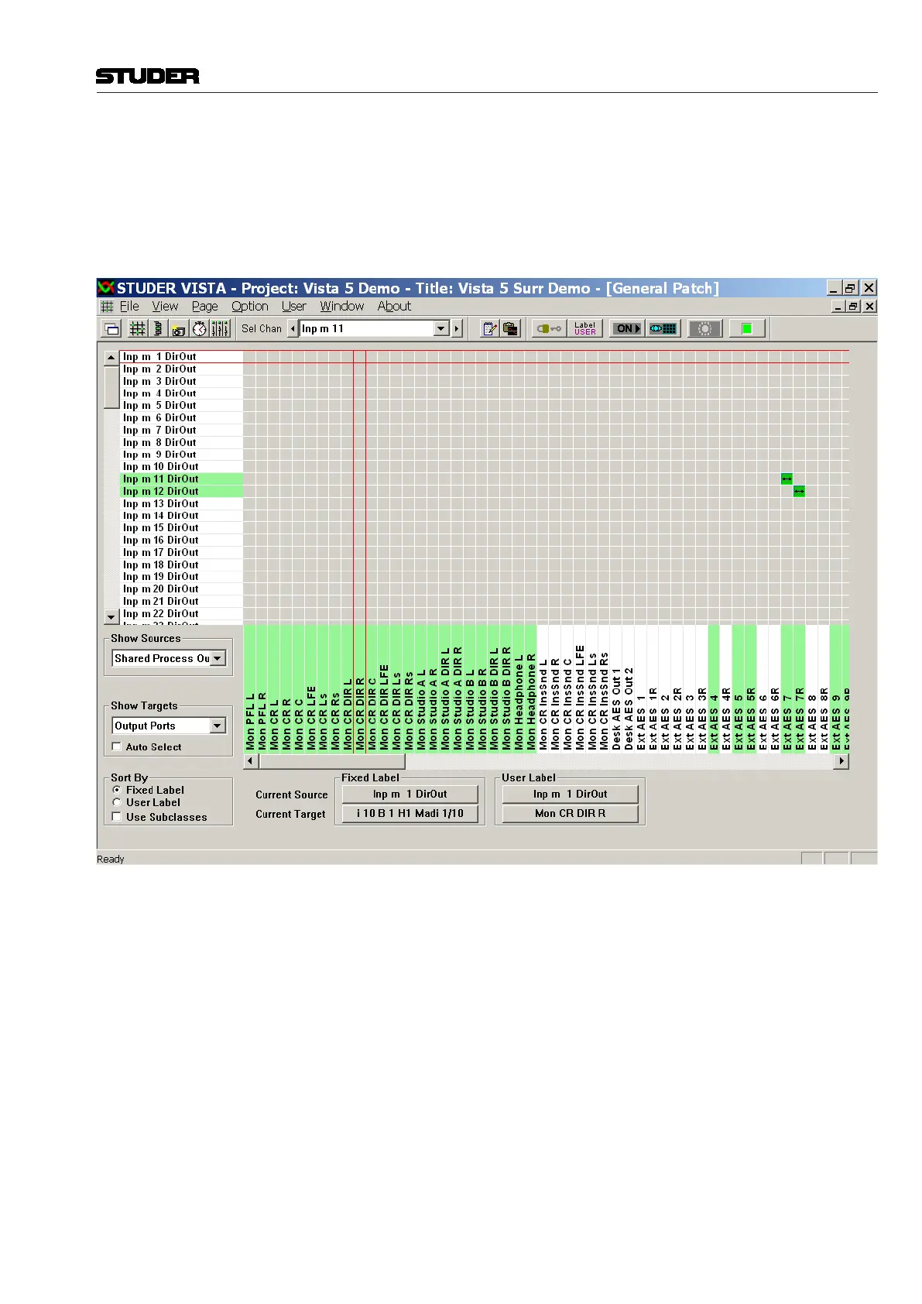The image size is (922, 1304).
Task: Click the patch point on Inp m 12 row
Action: point(799,491)
